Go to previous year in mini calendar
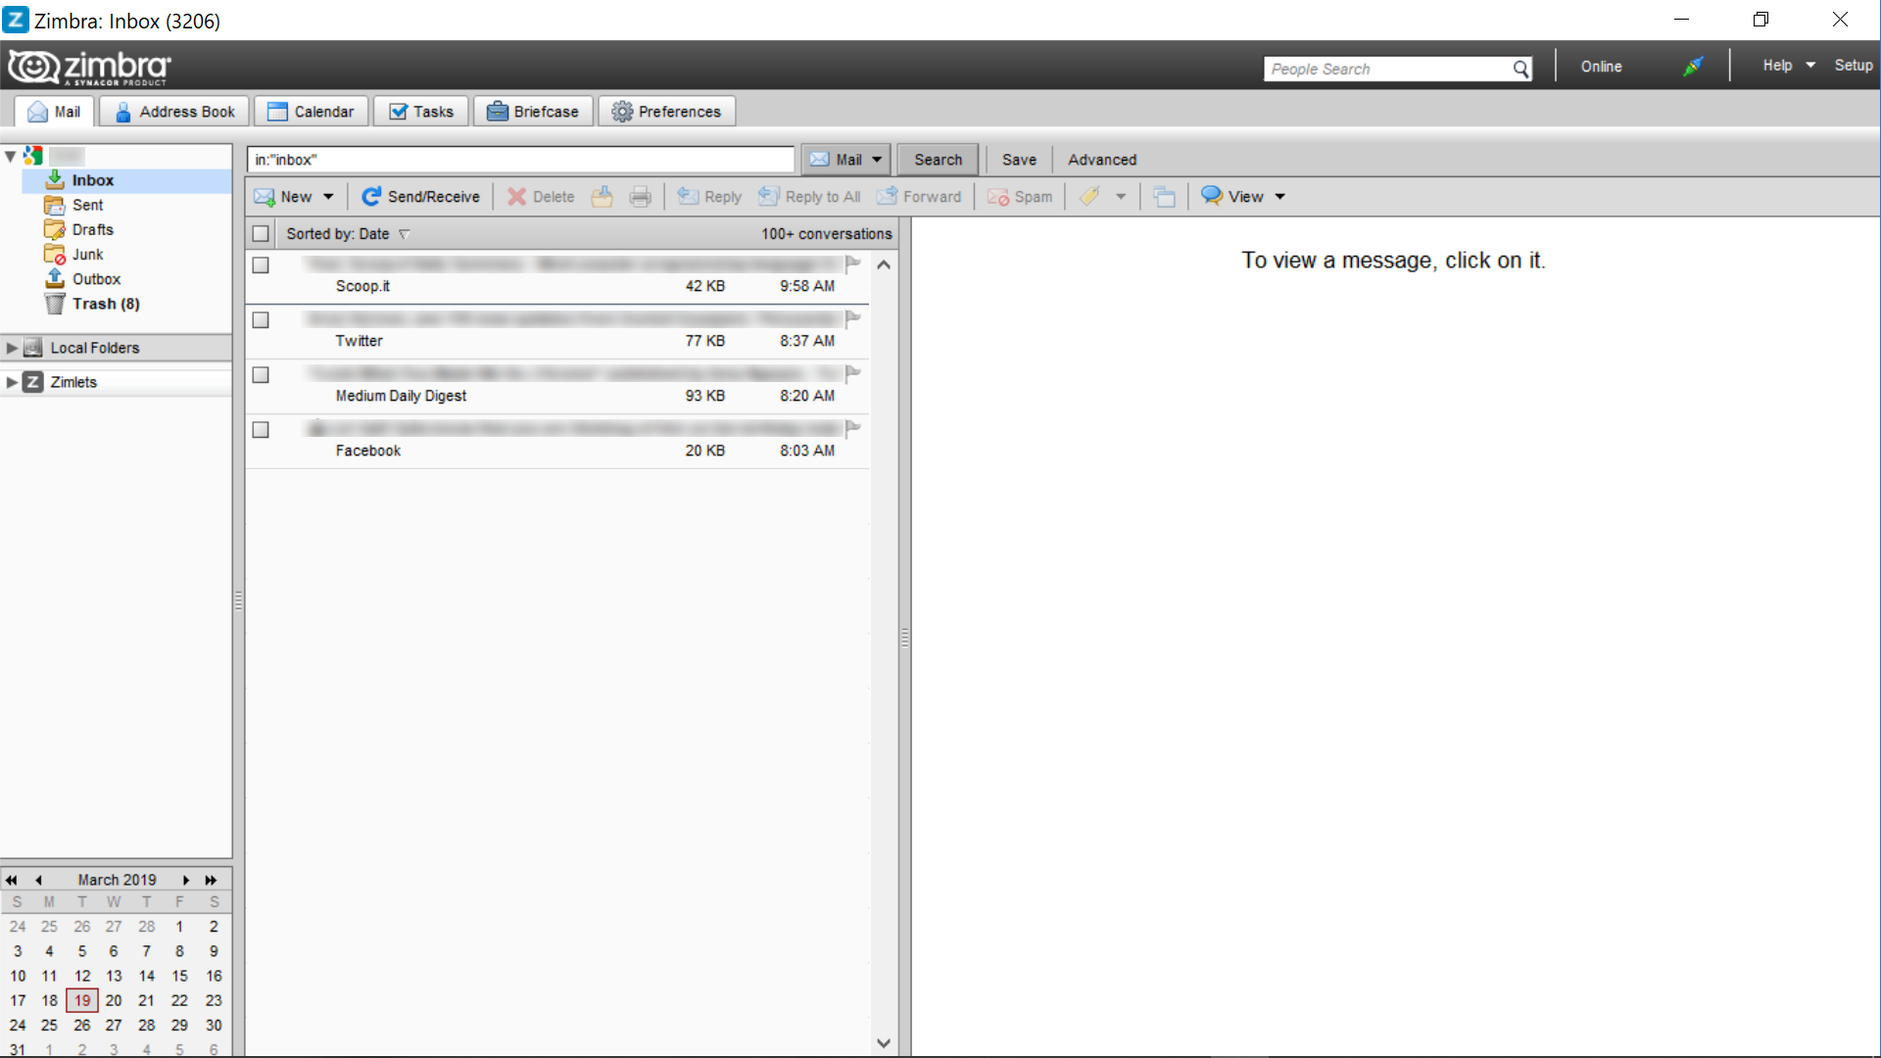 (x=12, y=880)
